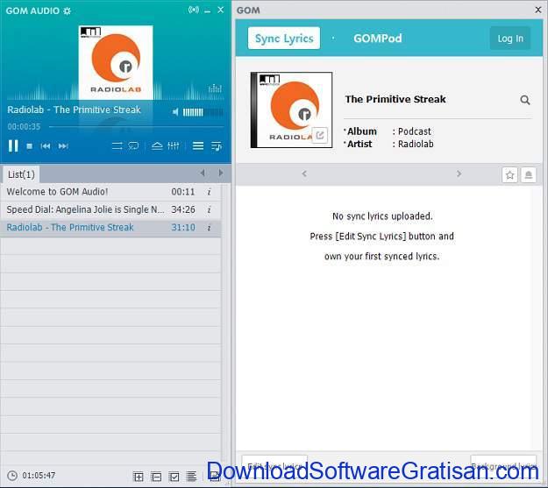This screenshot has width=548, height=488.
Task: Toggle repeat playback mode
Action: [x=133, y=146]
